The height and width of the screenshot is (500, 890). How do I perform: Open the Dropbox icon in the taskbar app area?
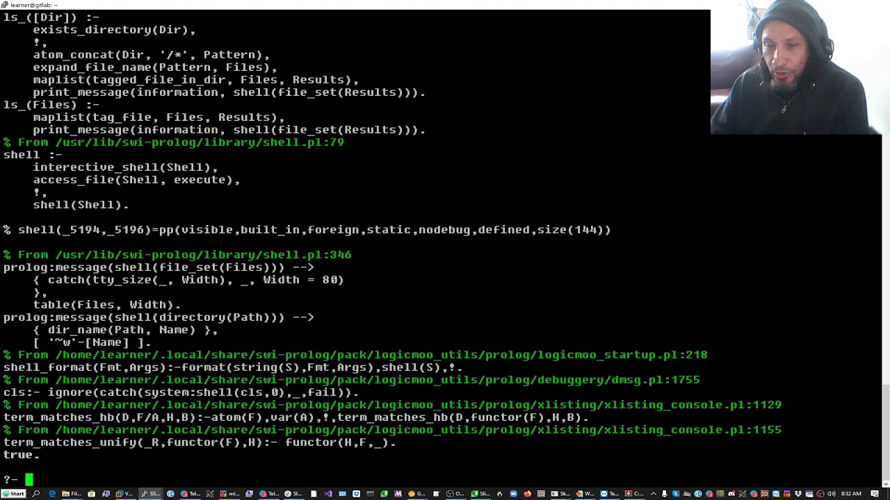tap(356, 494)
